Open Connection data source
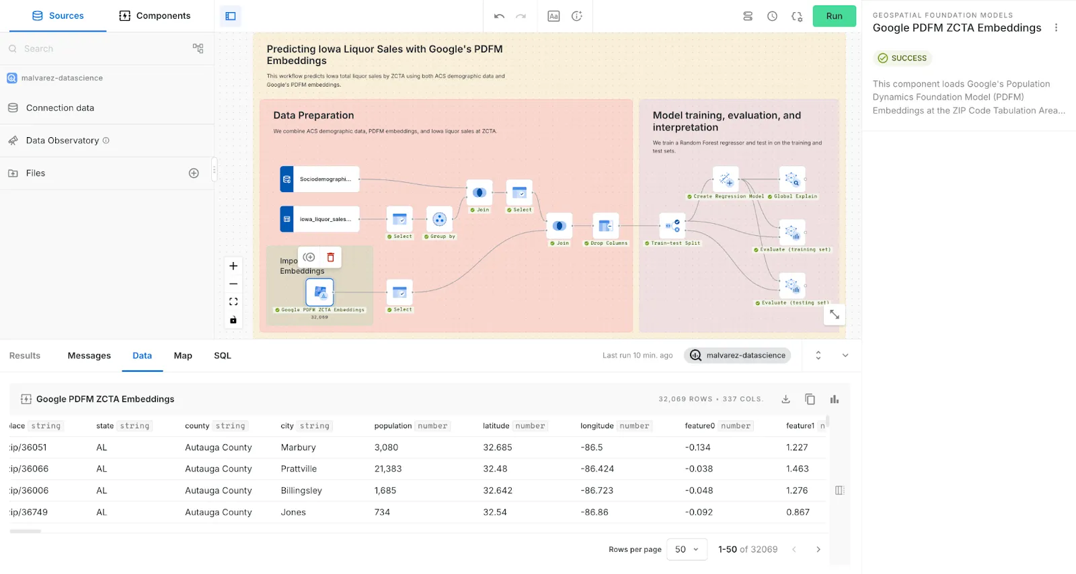This screenshot has width=1076, height=574. click(60, 108)
